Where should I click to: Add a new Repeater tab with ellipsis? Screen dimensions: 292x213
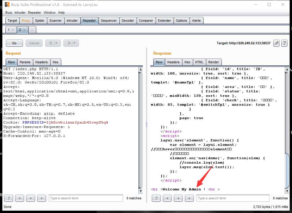point(32,30)
